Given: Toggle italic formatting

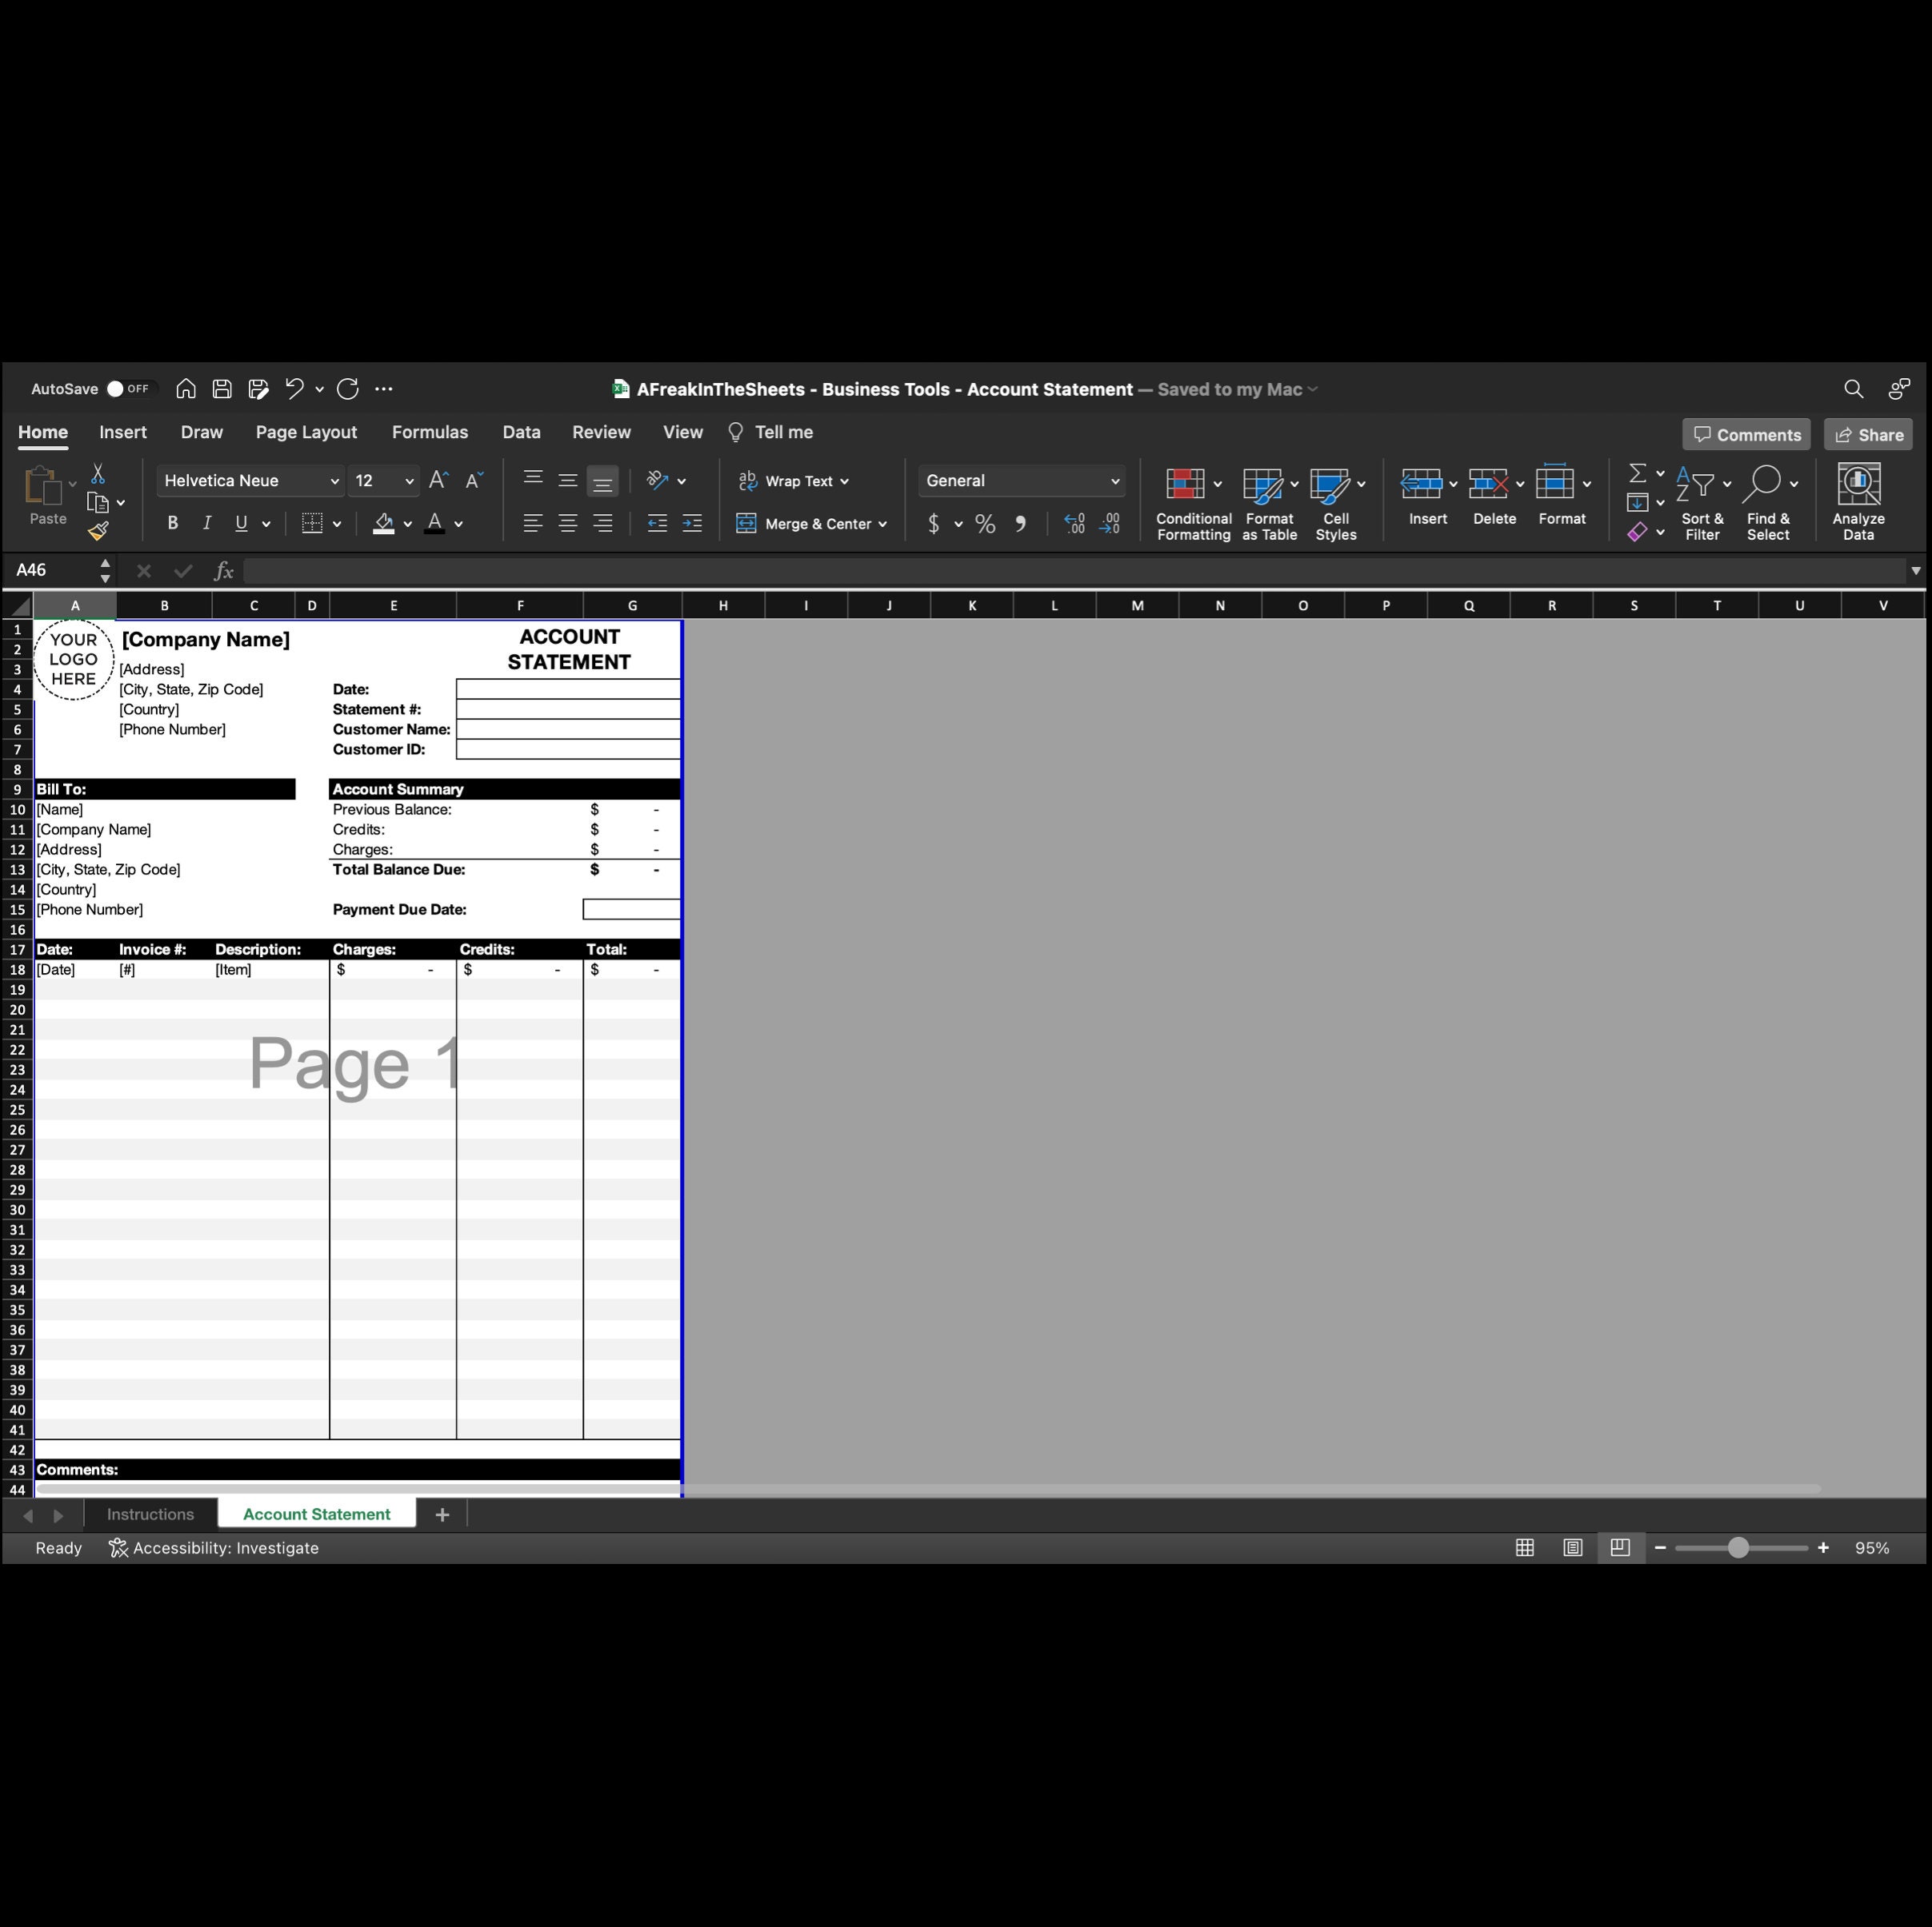Looking at the screenshot, I should click(x=207, y=523).
